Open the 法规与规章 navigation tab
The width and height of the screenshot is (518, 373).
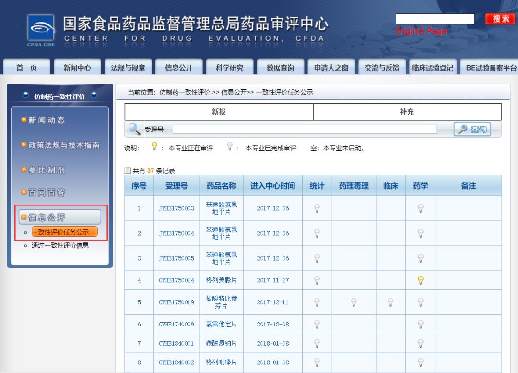click(x=128, y=68)
